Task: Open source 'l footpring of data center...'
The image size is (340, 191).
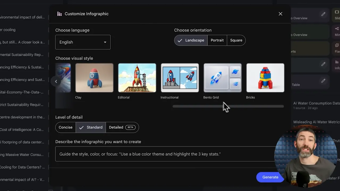Action: point(22,142)
